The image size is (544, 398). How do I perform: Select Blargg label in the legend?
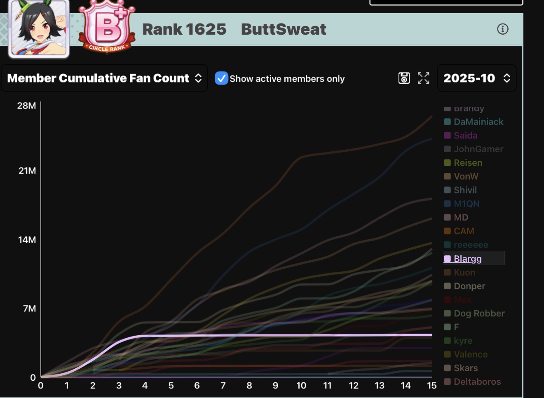pyautogui.click(x=468, y=259)
